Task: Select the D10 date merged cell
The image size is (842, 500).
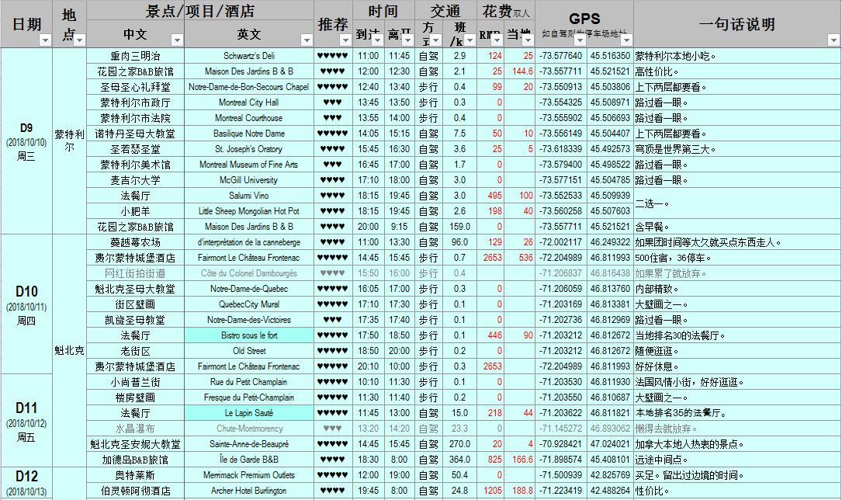Action: pos(26,304)
